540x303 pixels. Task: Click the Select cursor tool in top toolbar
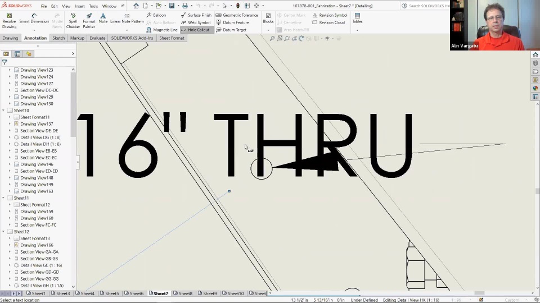[224, 6]
